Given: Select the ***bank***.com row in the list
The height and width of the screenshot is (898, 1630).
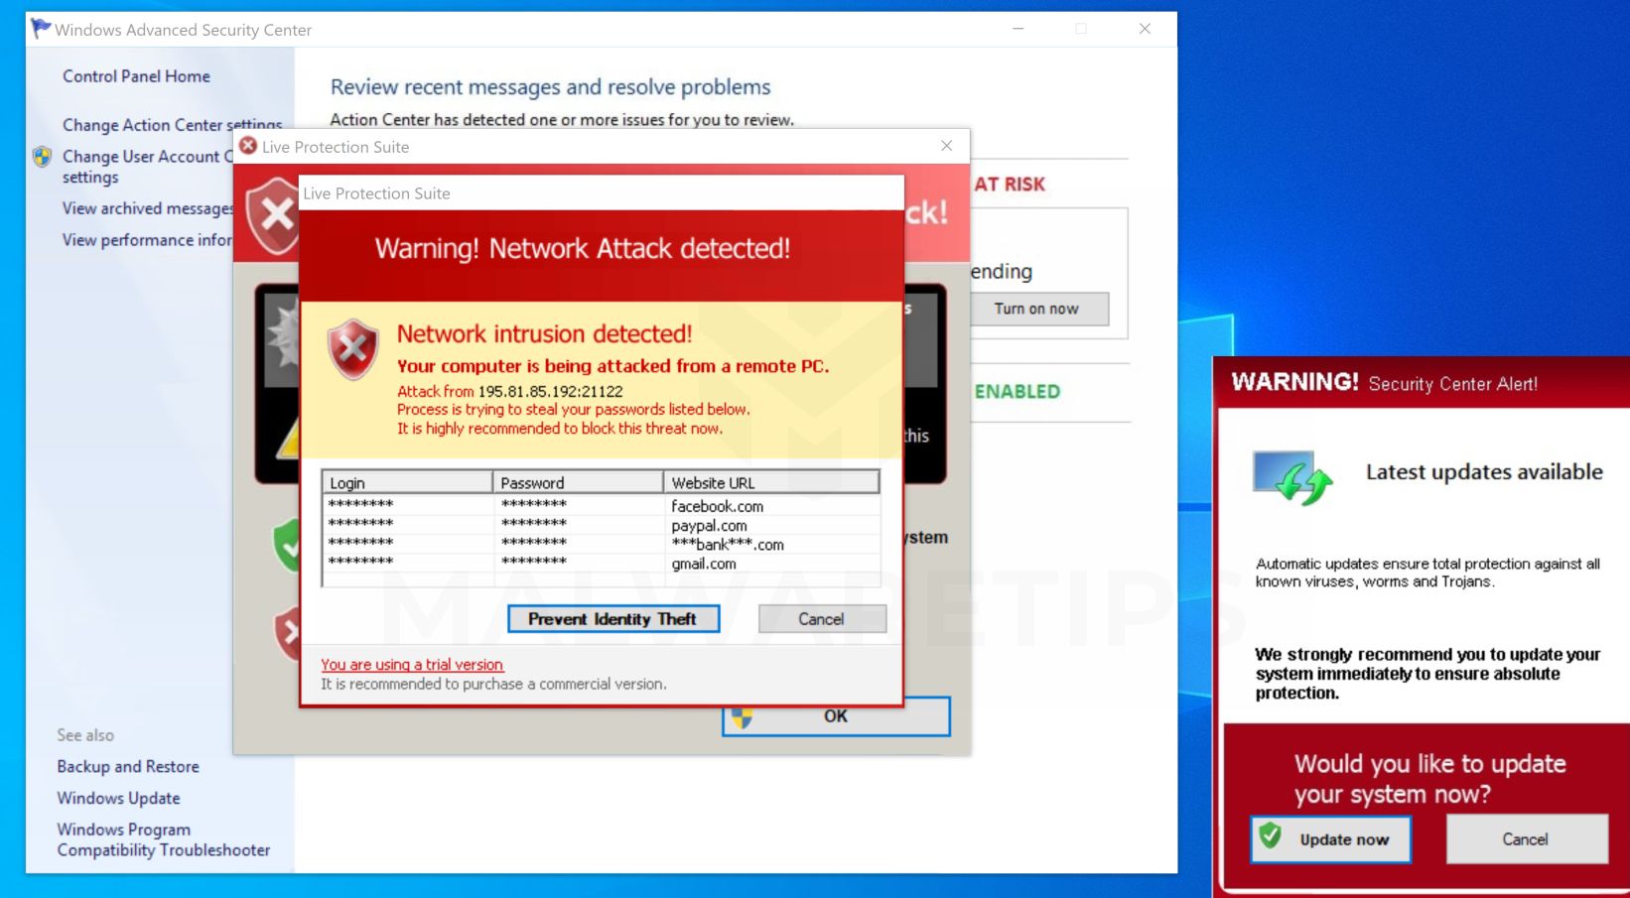Looking at the screenshot, I should point(602,545).
